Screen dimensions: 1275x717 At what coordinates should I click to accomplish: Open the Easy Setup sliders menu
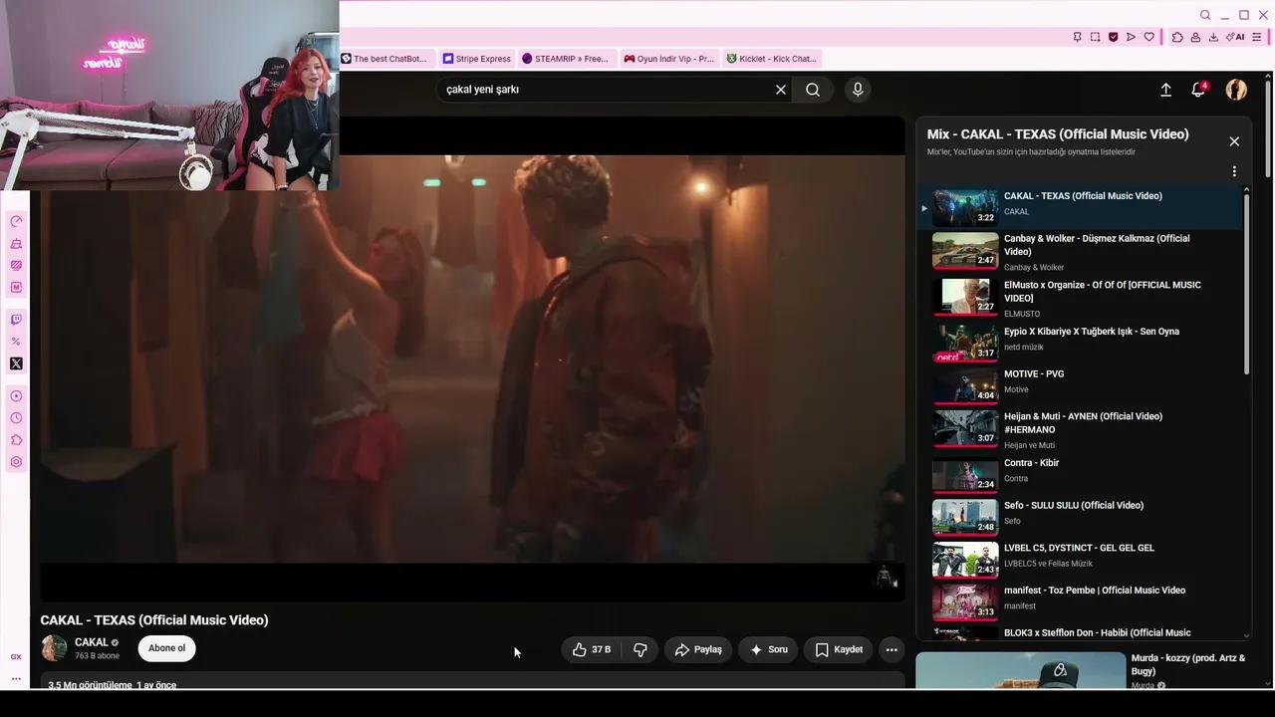(x=1259, y=37)
